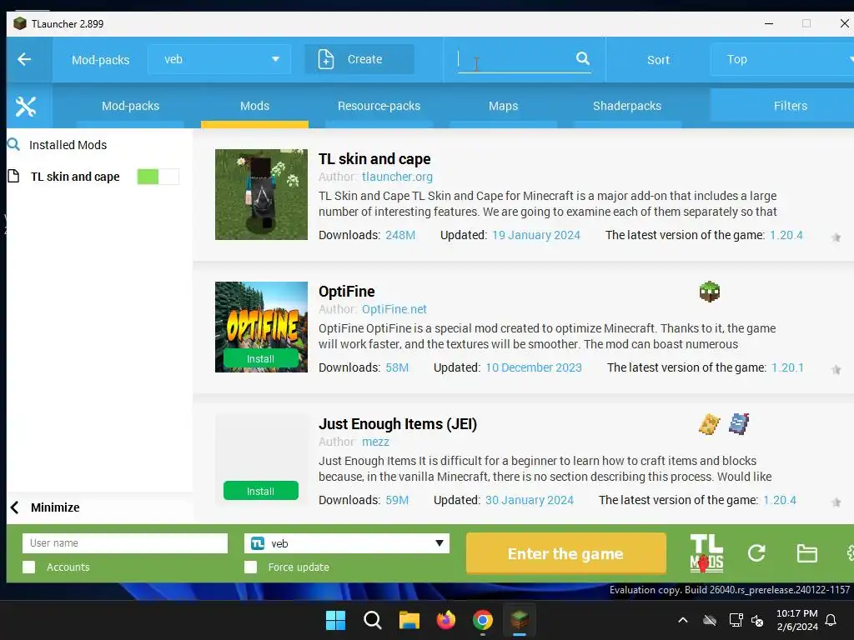Open notifications bell in system tray
Image resolution: width=854 pixels, height=640 pixels.
pos(831,620)
